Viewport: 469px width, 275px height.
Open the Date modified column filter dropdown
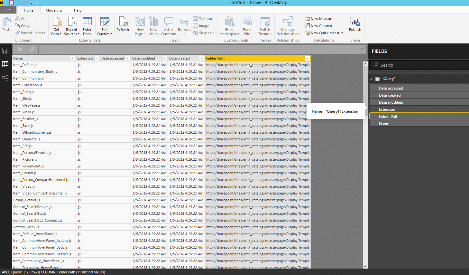(165, 58)
